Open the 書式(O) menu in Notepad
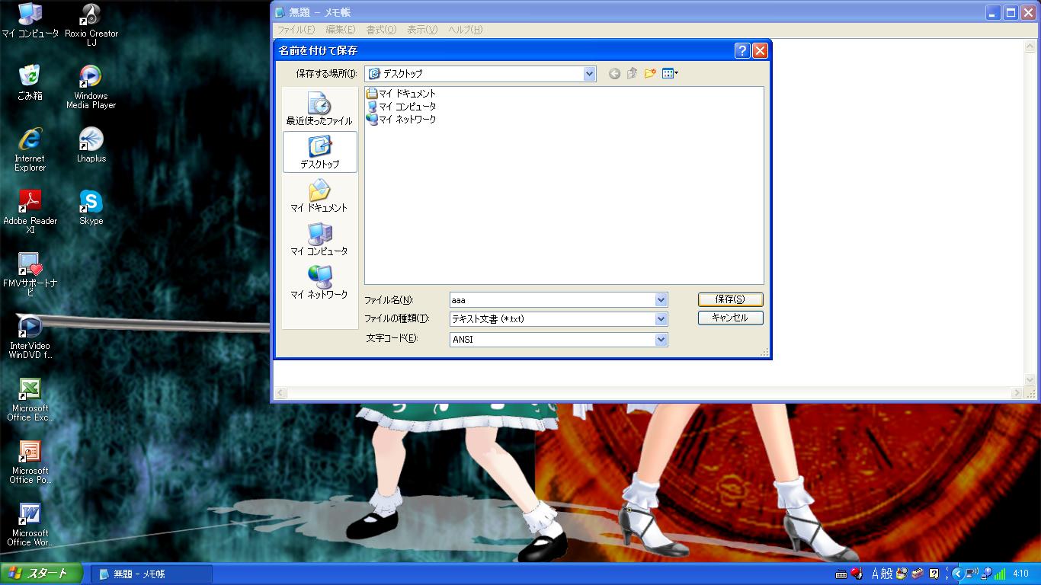The image size is (1041, 585). point(381,30)
